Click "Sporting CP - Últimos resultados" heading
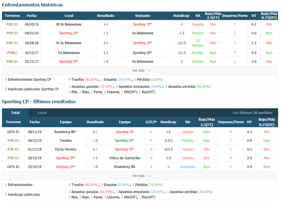The width and height of the screenshot is (284, 202). (39, 102)
